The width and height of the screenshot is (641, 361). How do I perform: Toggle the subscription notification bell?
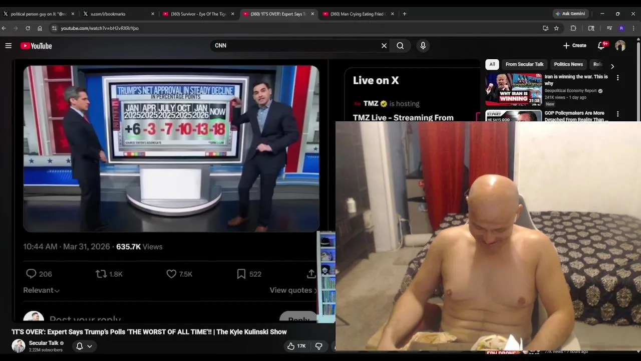[x=79, y=346]
